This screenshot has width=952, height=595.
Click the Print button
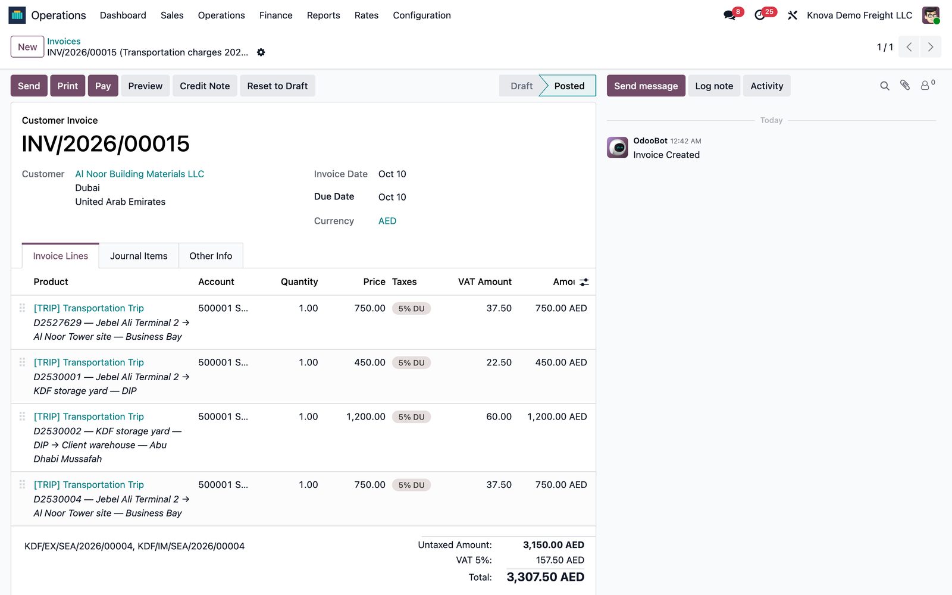[68, 86]
